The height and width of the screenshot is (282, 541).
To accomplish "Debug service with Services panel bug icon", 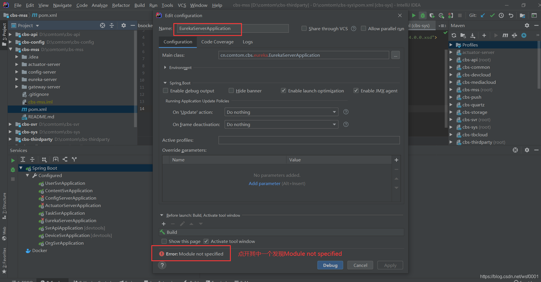I will pyautogui.click(x=13, y=170).
